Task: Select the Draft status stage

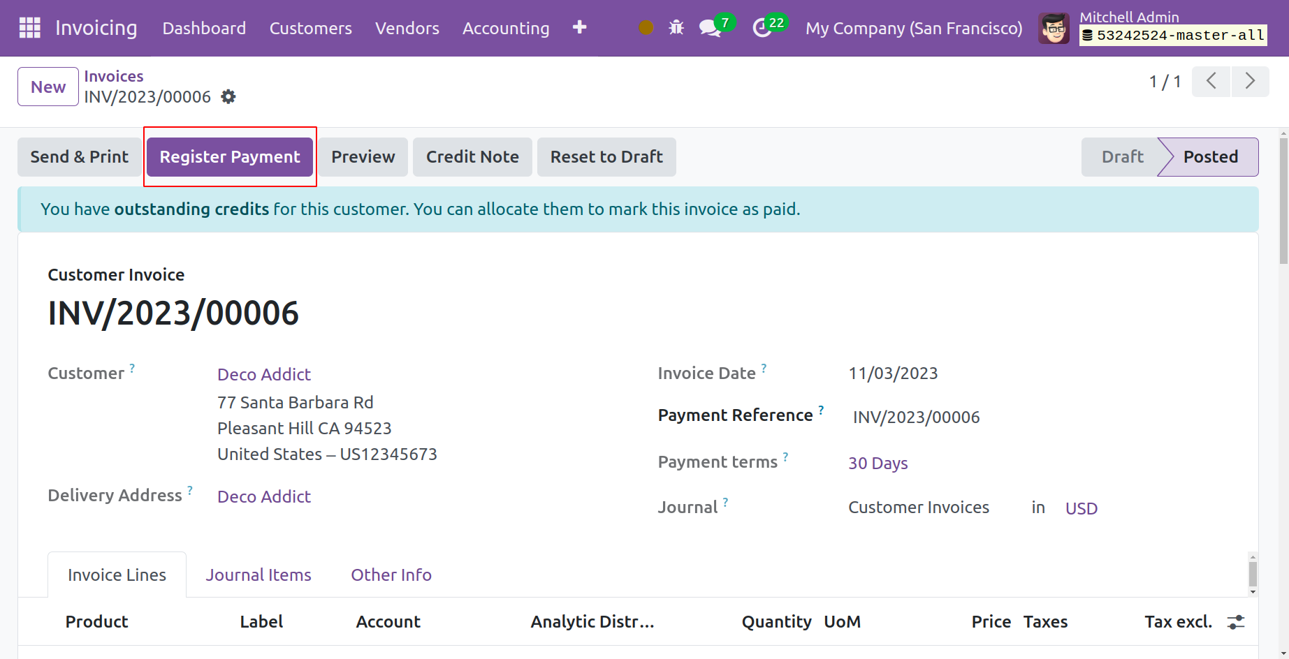Action: 1122,157
